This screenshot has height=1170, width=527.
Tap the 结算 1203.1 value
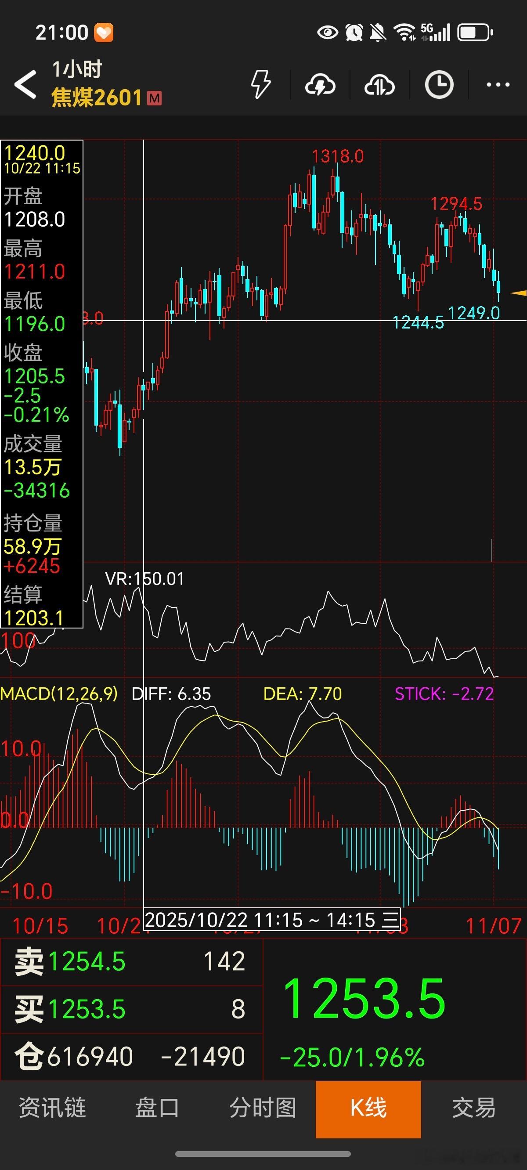pos(34,617)
